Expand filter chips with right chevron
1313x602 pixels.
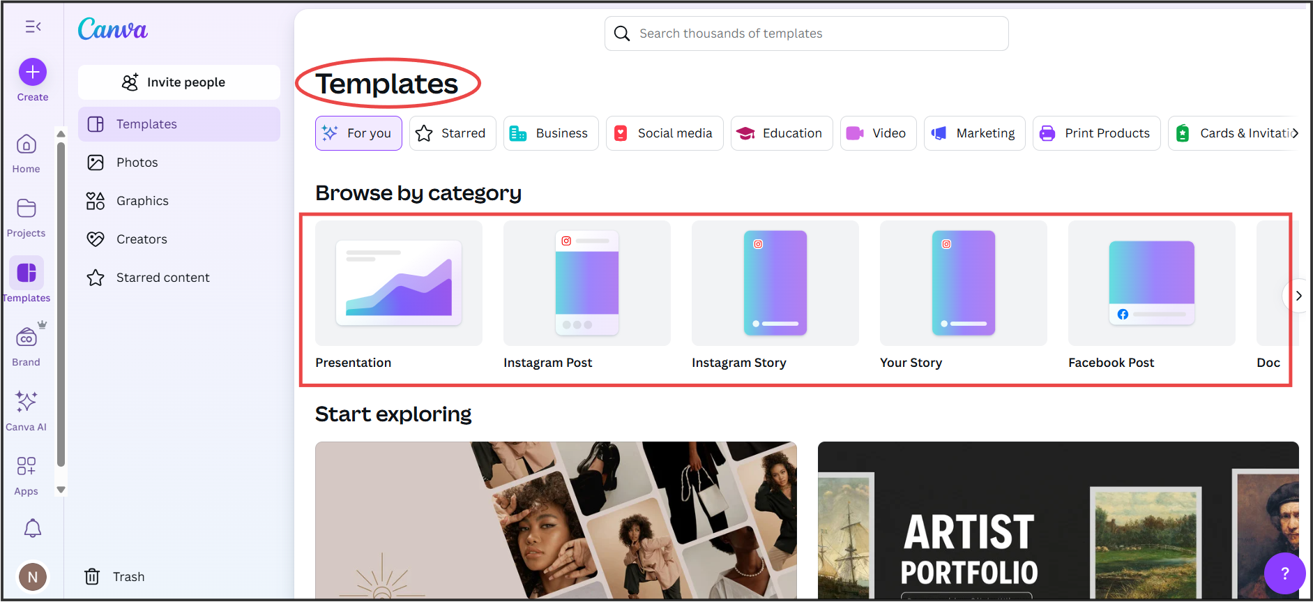point(1295,133)
